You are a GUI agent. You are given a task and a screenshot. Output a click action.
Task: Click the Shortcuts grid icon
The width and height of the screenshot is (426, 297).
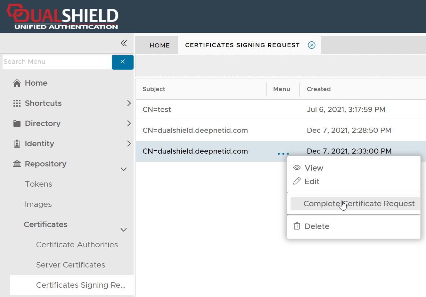[17, 103]
